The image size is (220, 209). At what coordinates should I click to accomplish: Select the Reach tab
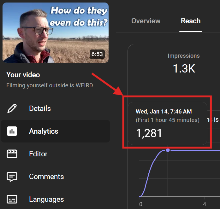(191, 21)
